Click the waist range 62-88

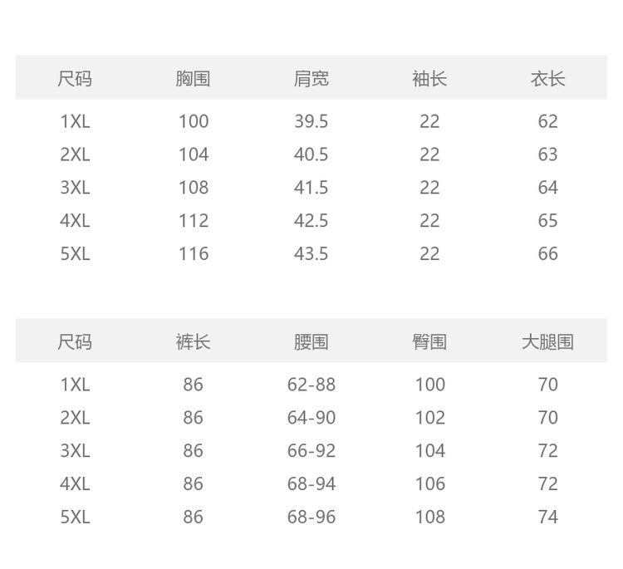coord(311,385)
